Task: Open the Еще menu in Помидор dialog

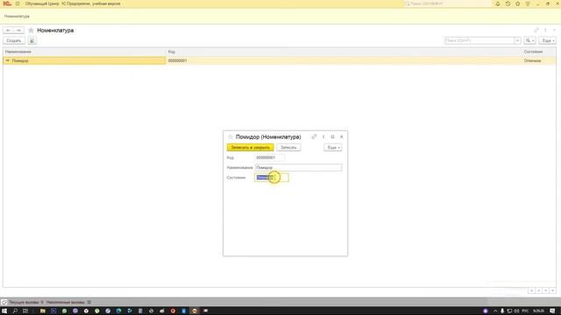Action: pyautogui.click(x=333, y=148)
